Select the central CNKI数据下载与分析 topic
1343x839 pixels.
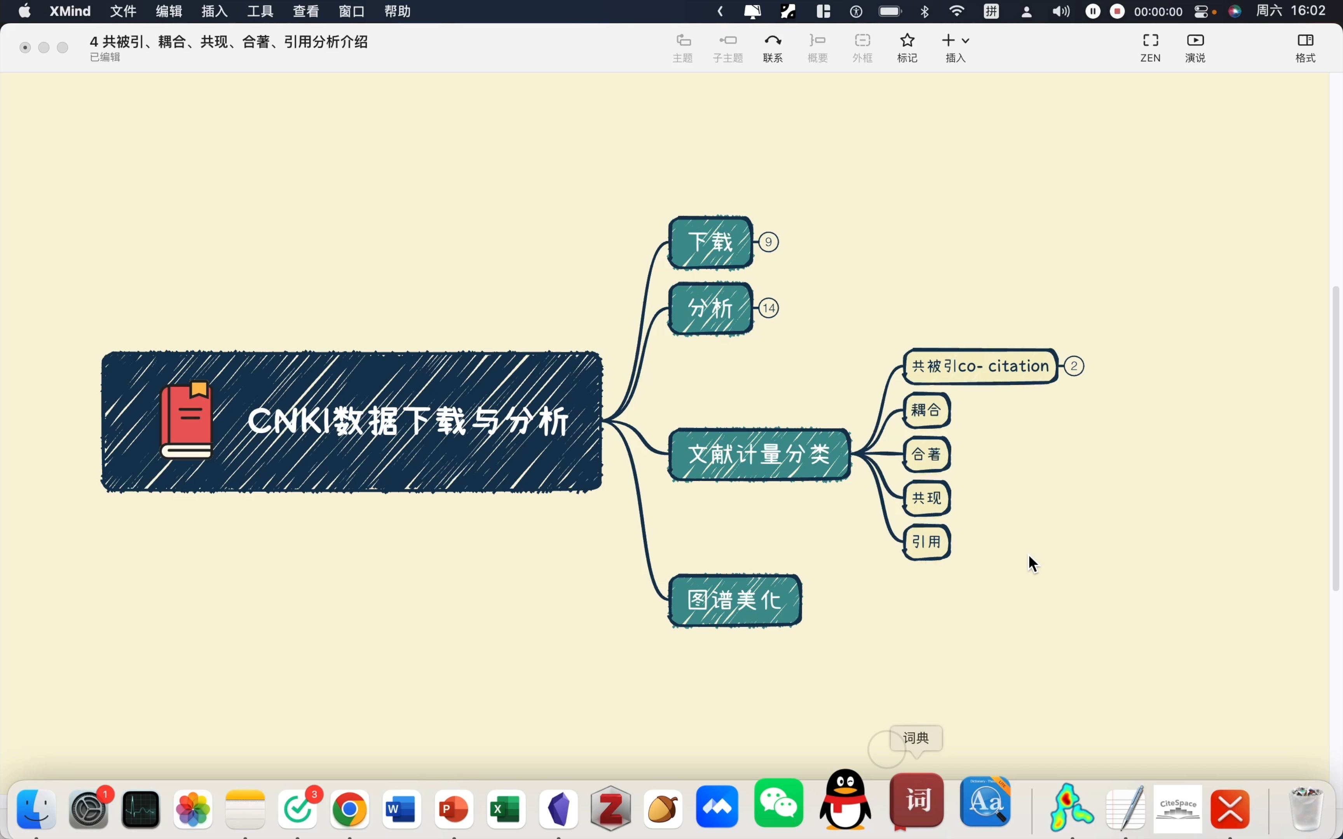pyautogui.click(x=352, y=422)
